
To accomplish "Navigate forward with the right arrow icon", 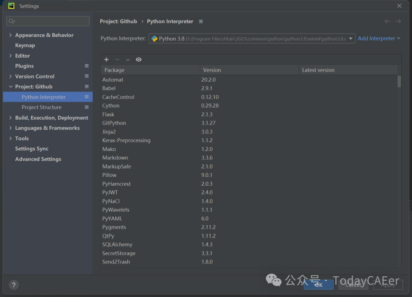I will [398, 21].
